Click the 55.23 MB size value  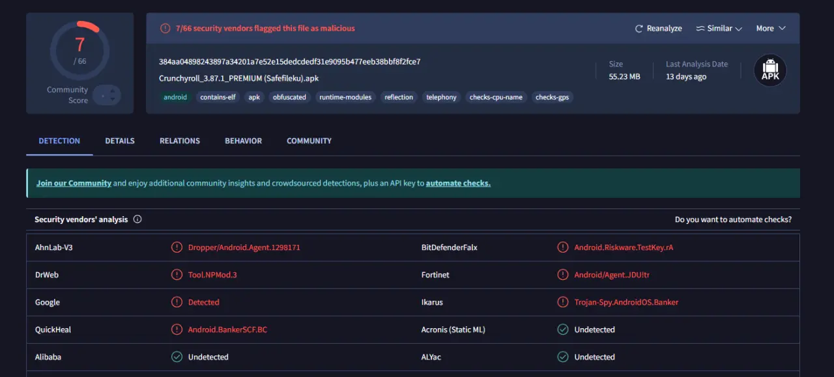(x=624, y=77)
